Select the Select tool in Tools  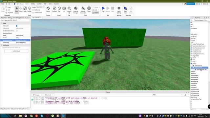pos(17,10)
